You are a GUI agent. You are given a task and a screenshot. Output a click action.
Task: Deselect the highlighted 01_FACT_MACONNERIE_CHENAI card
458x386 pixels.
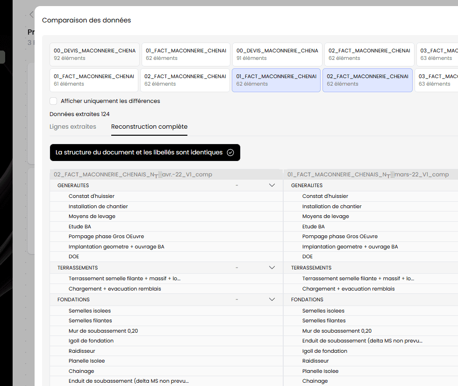point(276,80)
